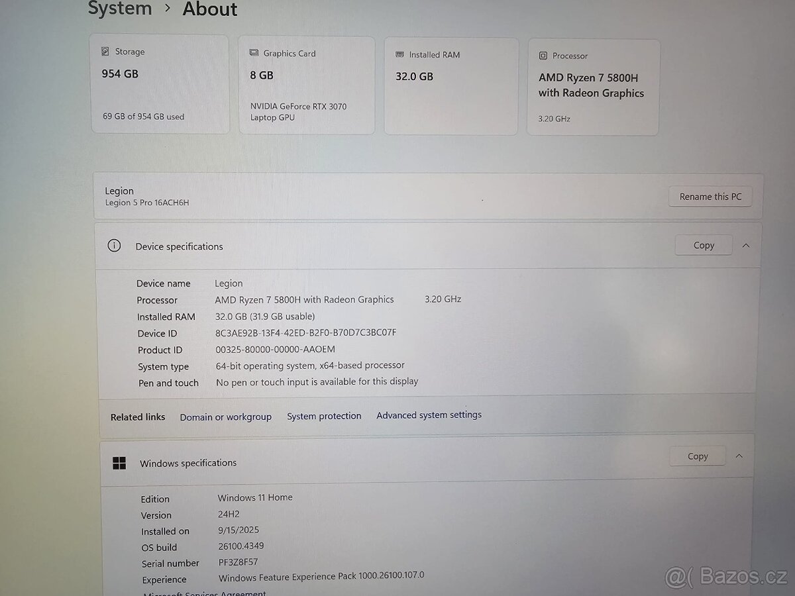This screenshot has height=596, width=795.
Task: Copy the Device specifications
Action: [704, 245]
